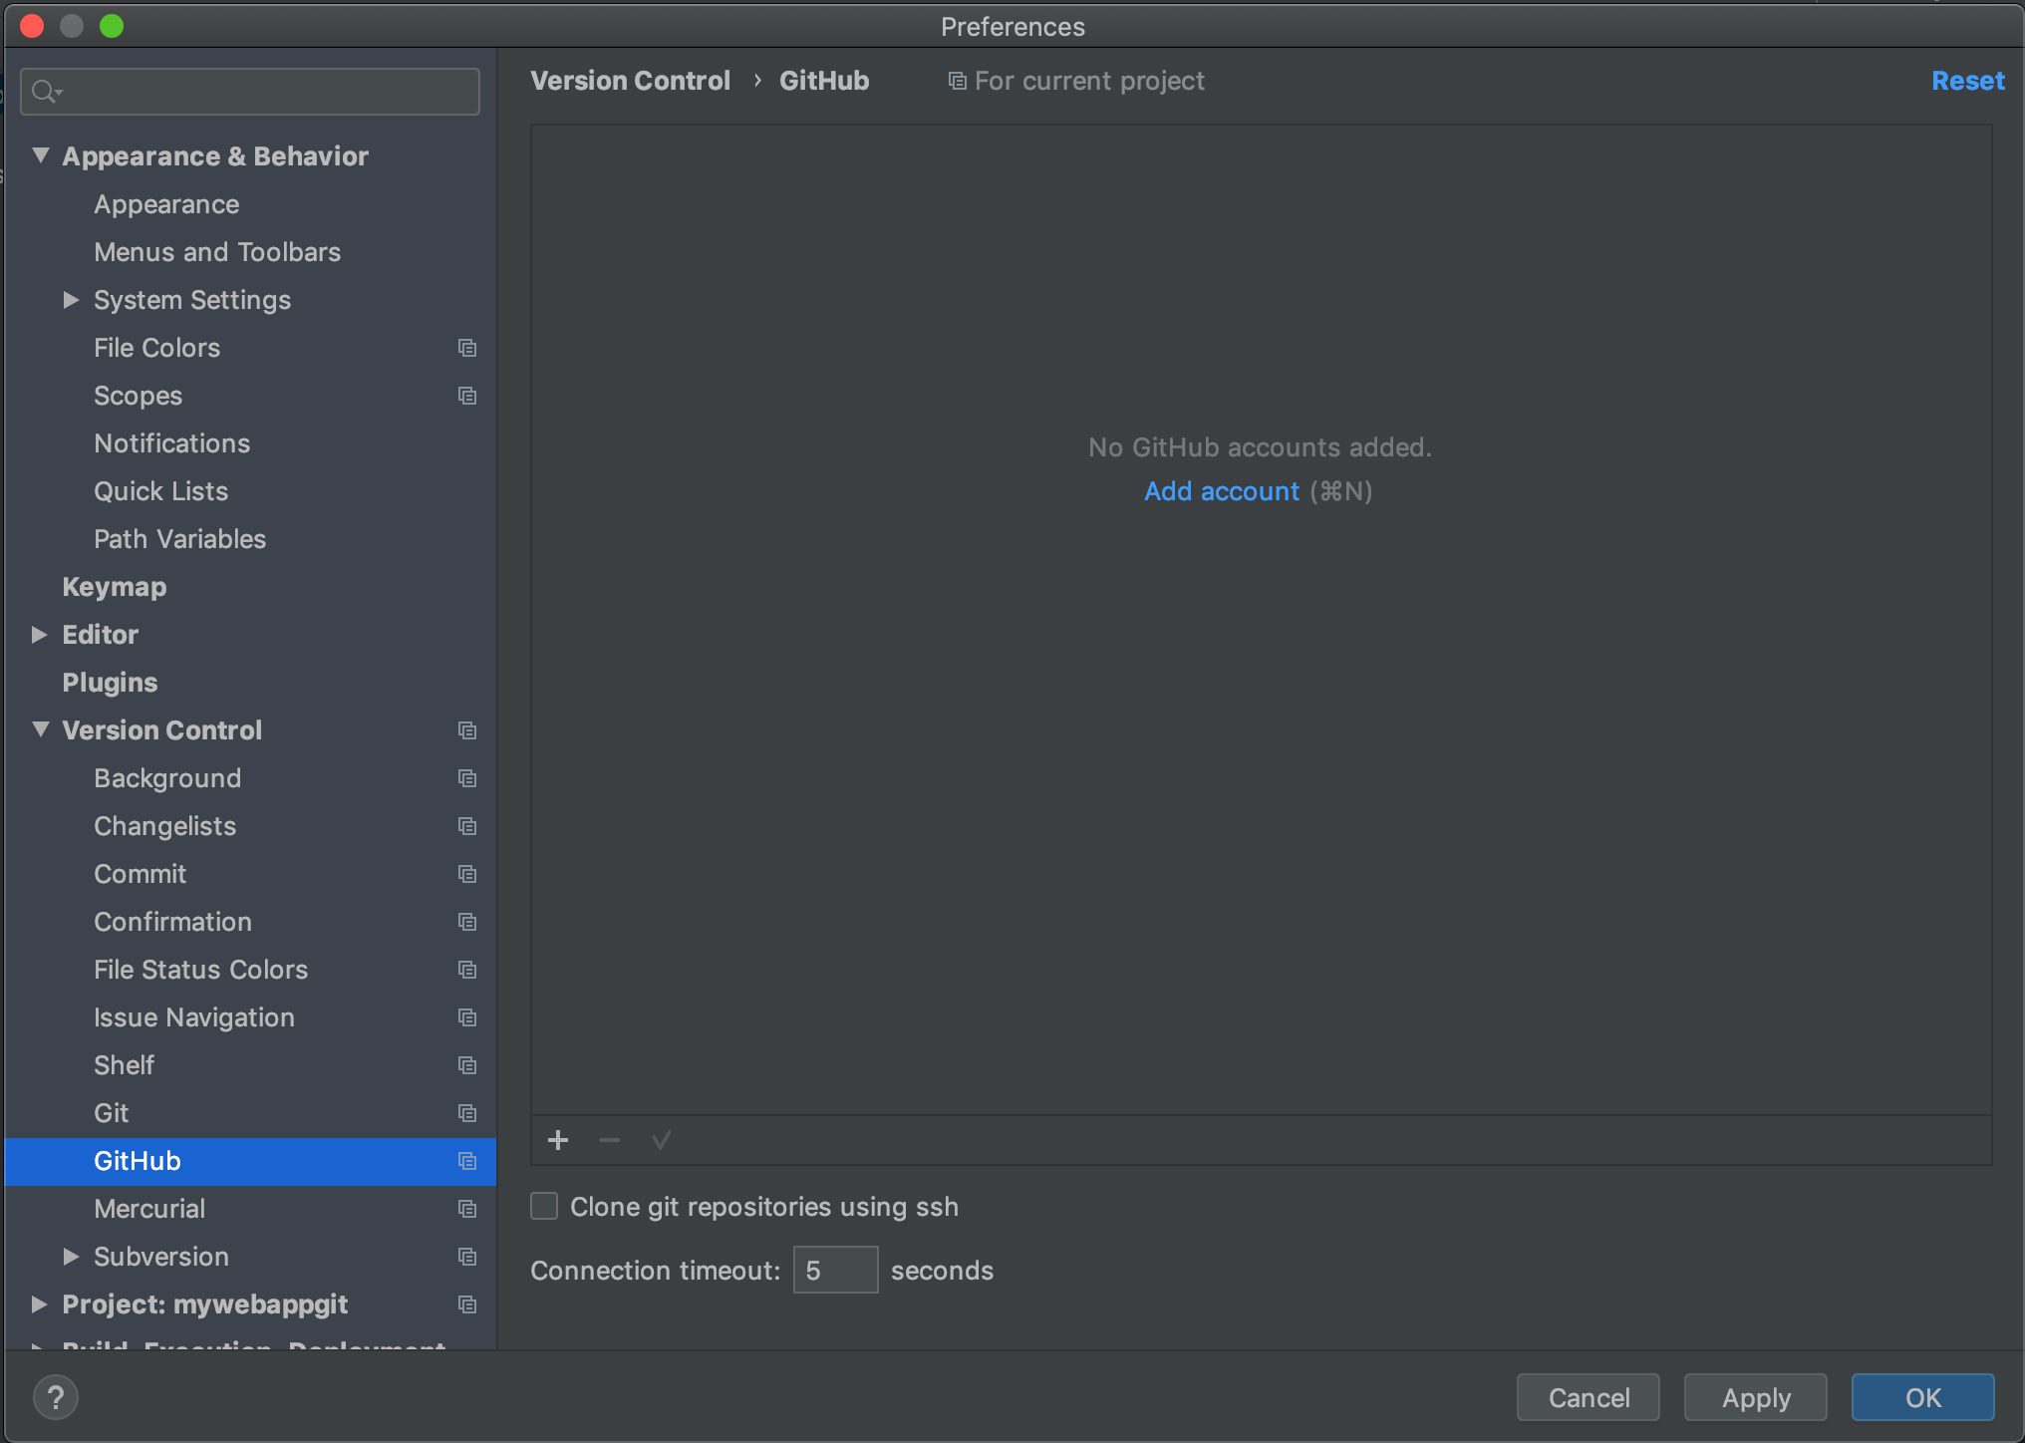Expand the Project: mywebappgit section
Viewport: 2025px width, 1443px height.
(x=40, y=1303)
